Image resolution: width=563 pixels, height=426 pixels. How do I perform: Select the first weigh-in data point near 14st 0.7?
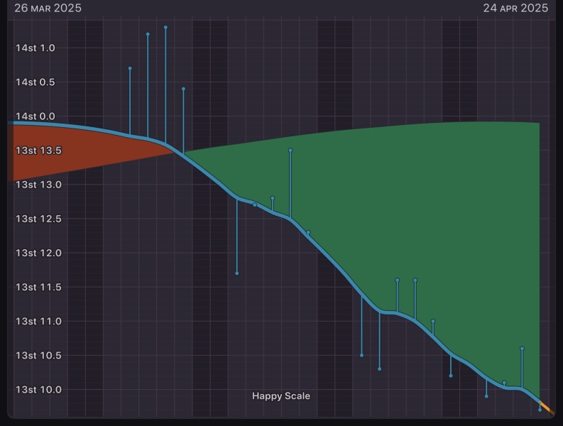(x=130, y=68)
